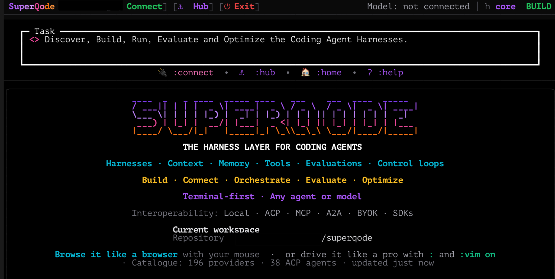Click 'ACP' in interoperability list
555x279 pixels.
click(272, 213)
